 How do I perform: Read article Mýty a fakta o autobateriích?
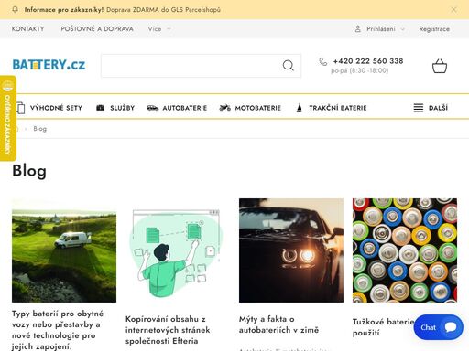[278, 324]
